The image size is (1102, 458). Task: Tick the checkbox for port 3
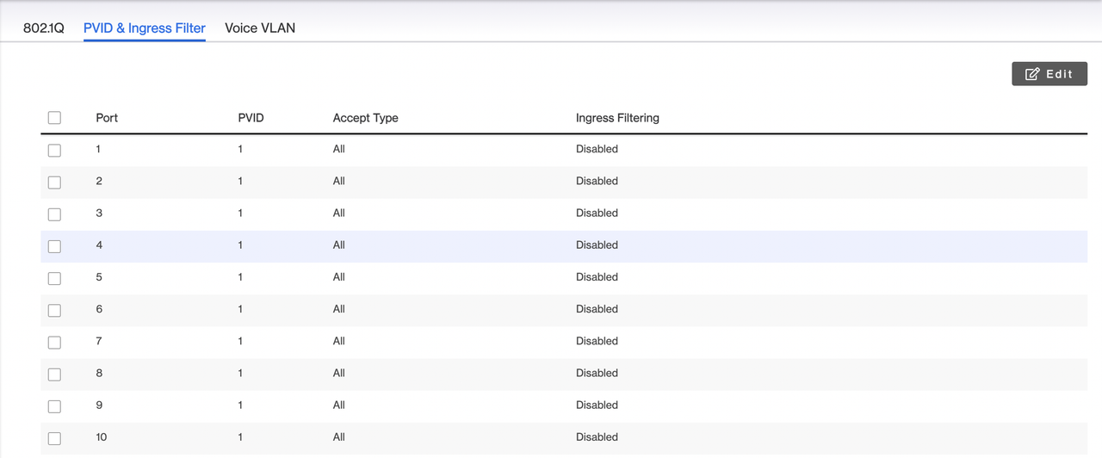[54, 214]
